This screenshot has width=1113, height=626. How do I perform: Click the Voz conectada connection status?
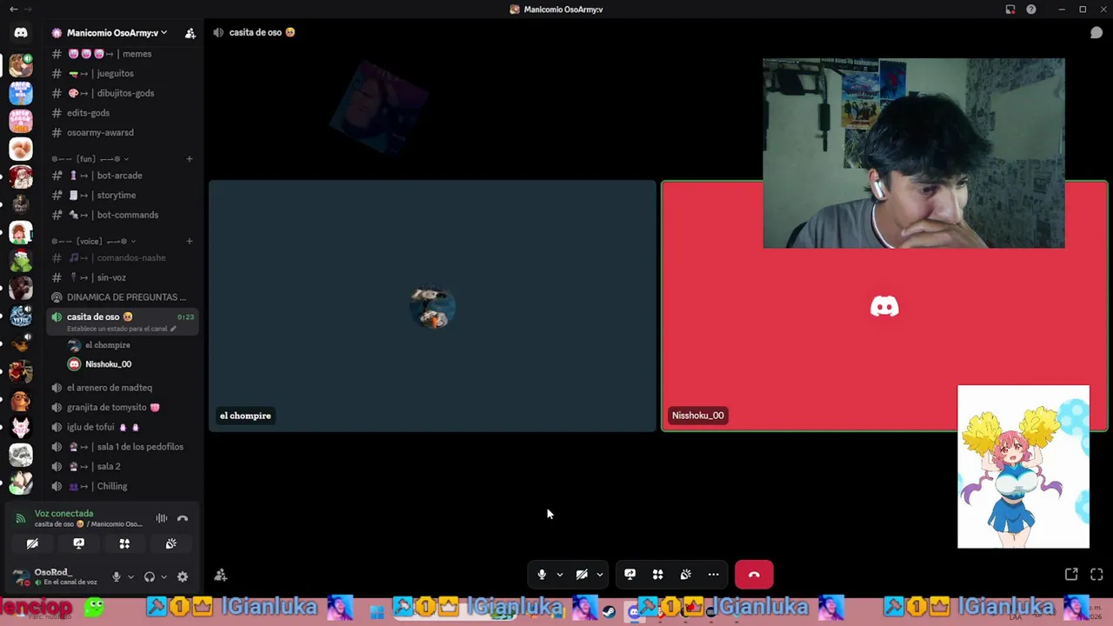click(x=63, y=514)
